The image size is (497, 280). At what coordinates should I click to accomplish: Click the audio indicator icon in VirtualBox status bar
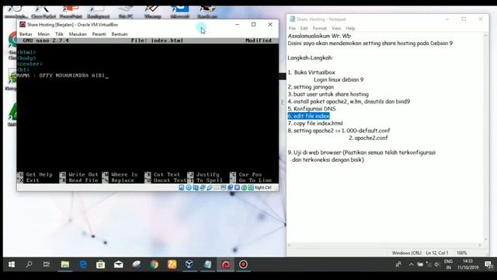[x=196, y=187]
